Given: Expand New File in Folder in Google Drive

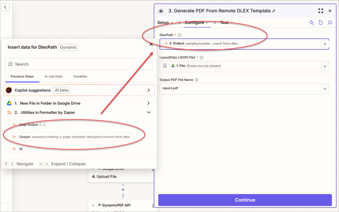Looking at the screenshot, I should [148, 103].
